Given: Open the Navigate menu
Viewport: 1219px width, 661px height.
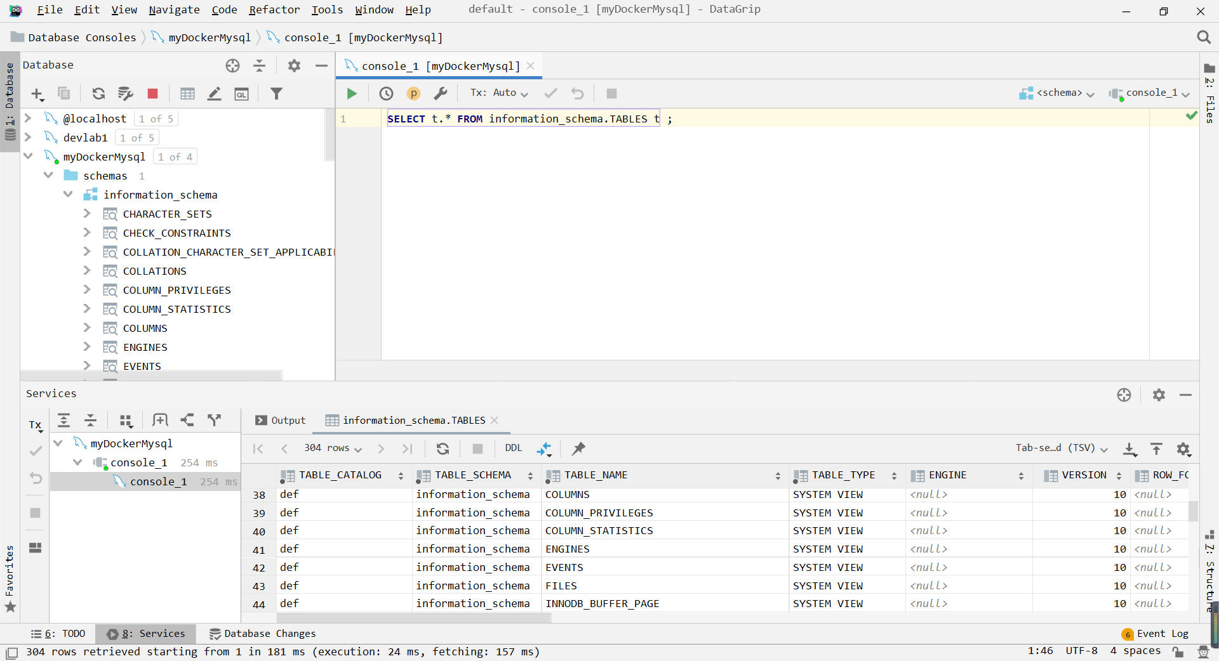Looking at the screenshot, I should pos(174,10).
